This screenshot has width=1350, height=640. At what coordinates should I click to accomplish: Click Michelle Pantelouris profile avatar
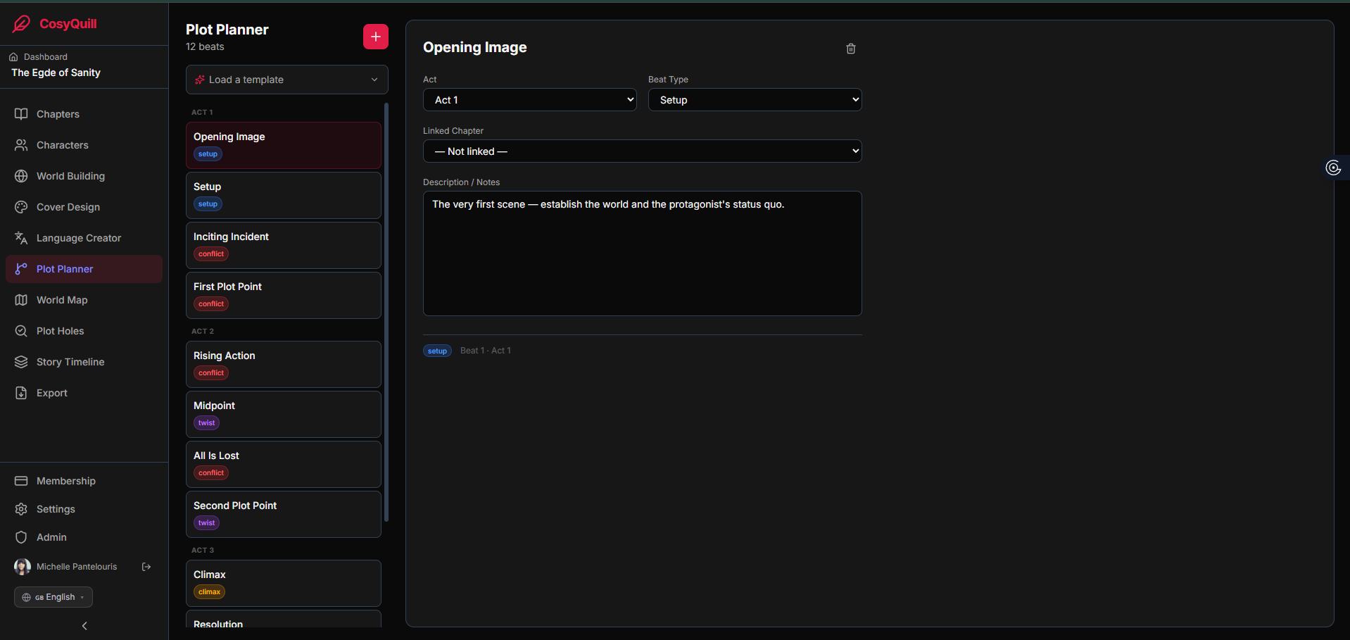coord(23,567)
